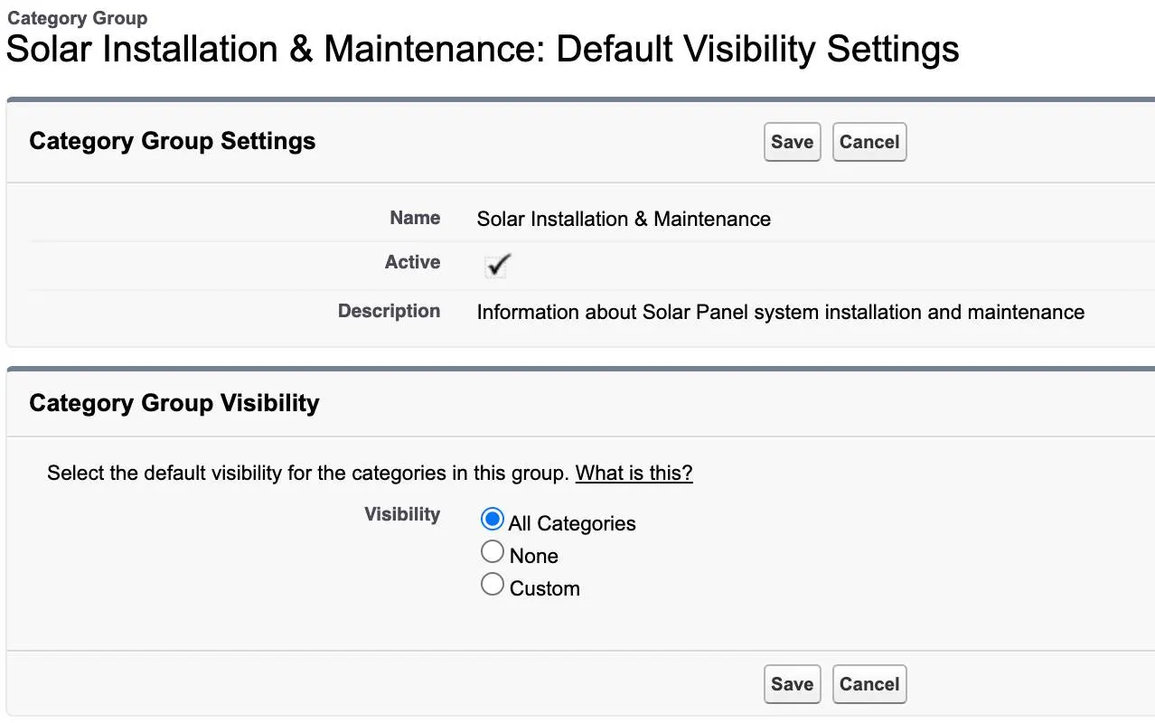Click the bottom Cancel button
This screenshot has width=1155, height=723.
[869, 684]
